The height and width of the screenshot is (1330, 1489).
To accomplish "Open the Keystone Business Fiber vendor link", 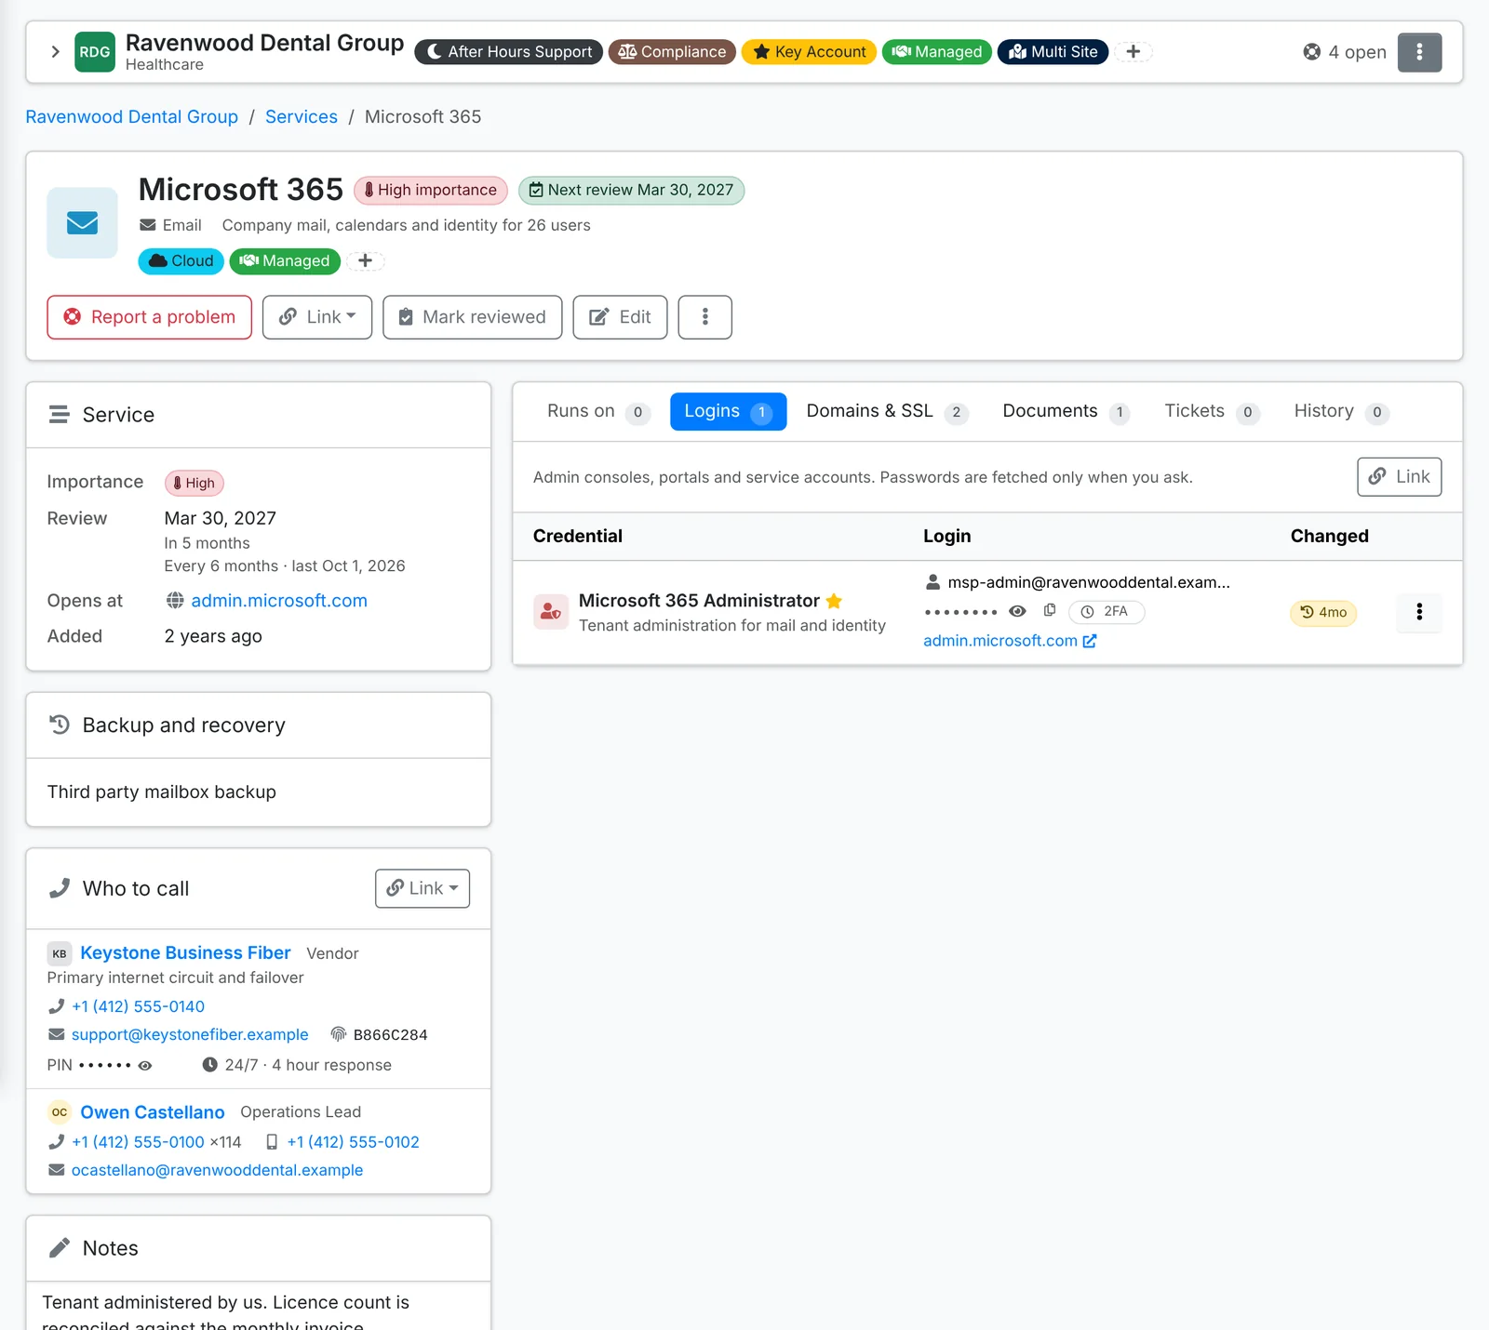I will tap(185, 953).
